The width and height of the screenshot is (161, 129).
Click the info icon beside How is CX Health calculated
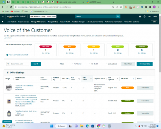(x=7, y=55)
